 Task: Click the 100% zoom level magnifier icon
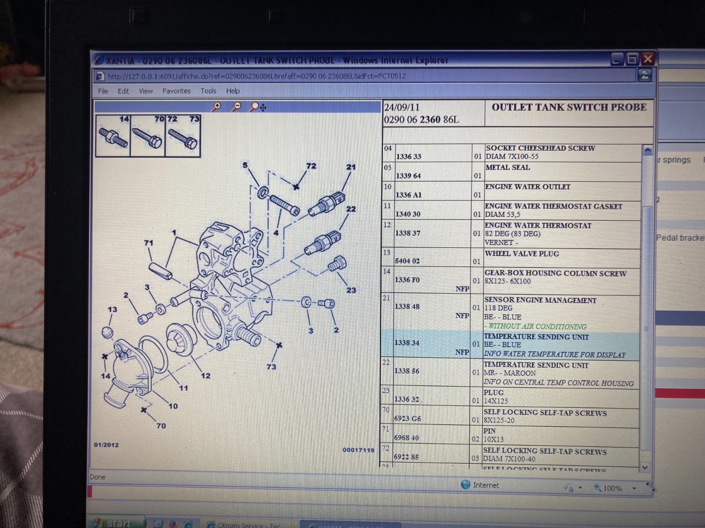pos(597,488)
